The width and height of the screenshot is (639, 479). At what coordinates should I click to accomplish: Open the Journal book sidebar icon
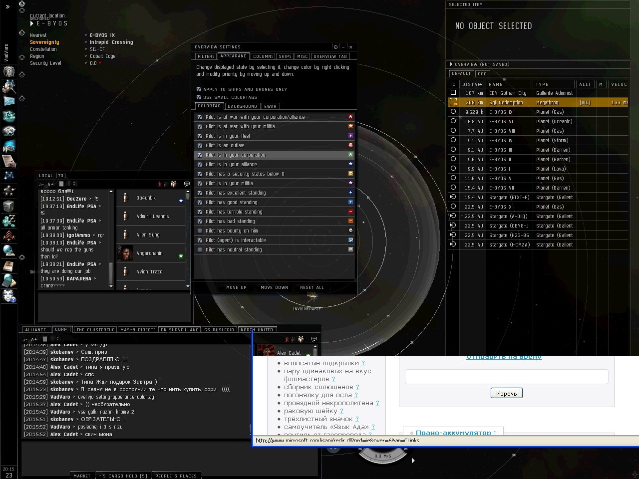click(9, 266)
